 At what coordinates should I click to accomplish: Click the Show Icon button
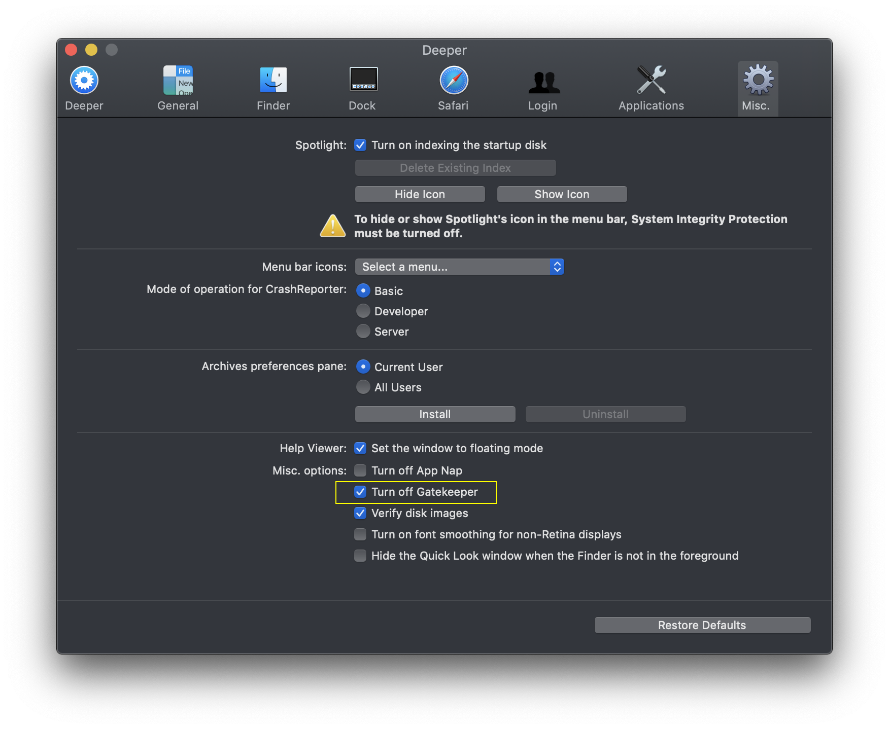[561, 194]
